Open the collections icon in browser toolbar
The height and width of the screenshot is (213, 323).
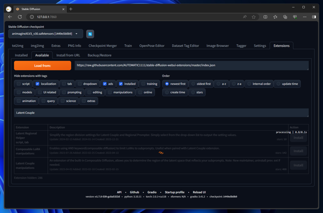285,17
